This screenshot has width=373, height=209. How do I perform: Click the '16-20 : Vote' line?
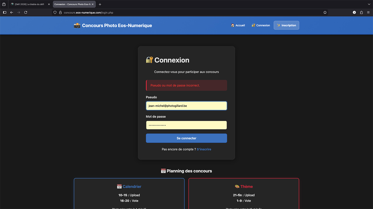[129, 201]
